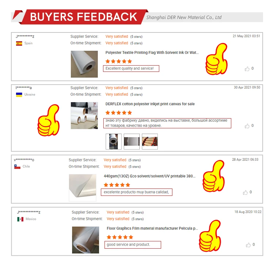Click the five-star rating on Spain review
This screenshot has width=274, height=260.
pos(119,61)
